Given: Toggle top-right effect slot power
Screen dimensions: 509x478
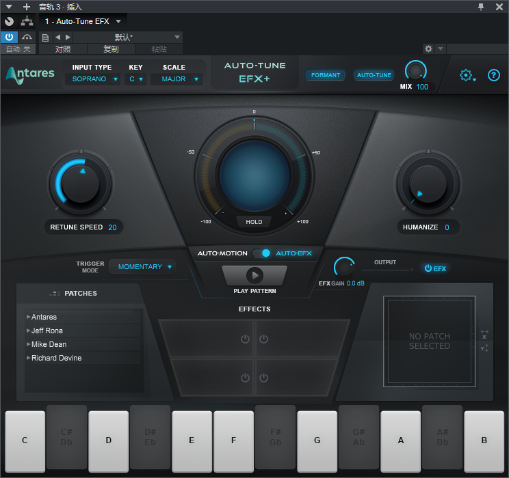Looking at the screenshot, I should click(263, 339).
